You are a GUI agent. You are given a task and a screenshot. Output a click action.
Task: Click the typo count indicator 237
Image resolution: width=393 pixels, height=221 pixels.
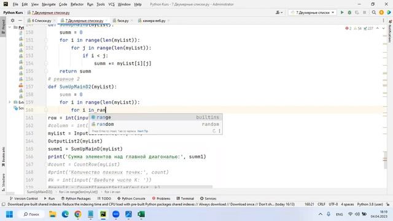(368, 28)
